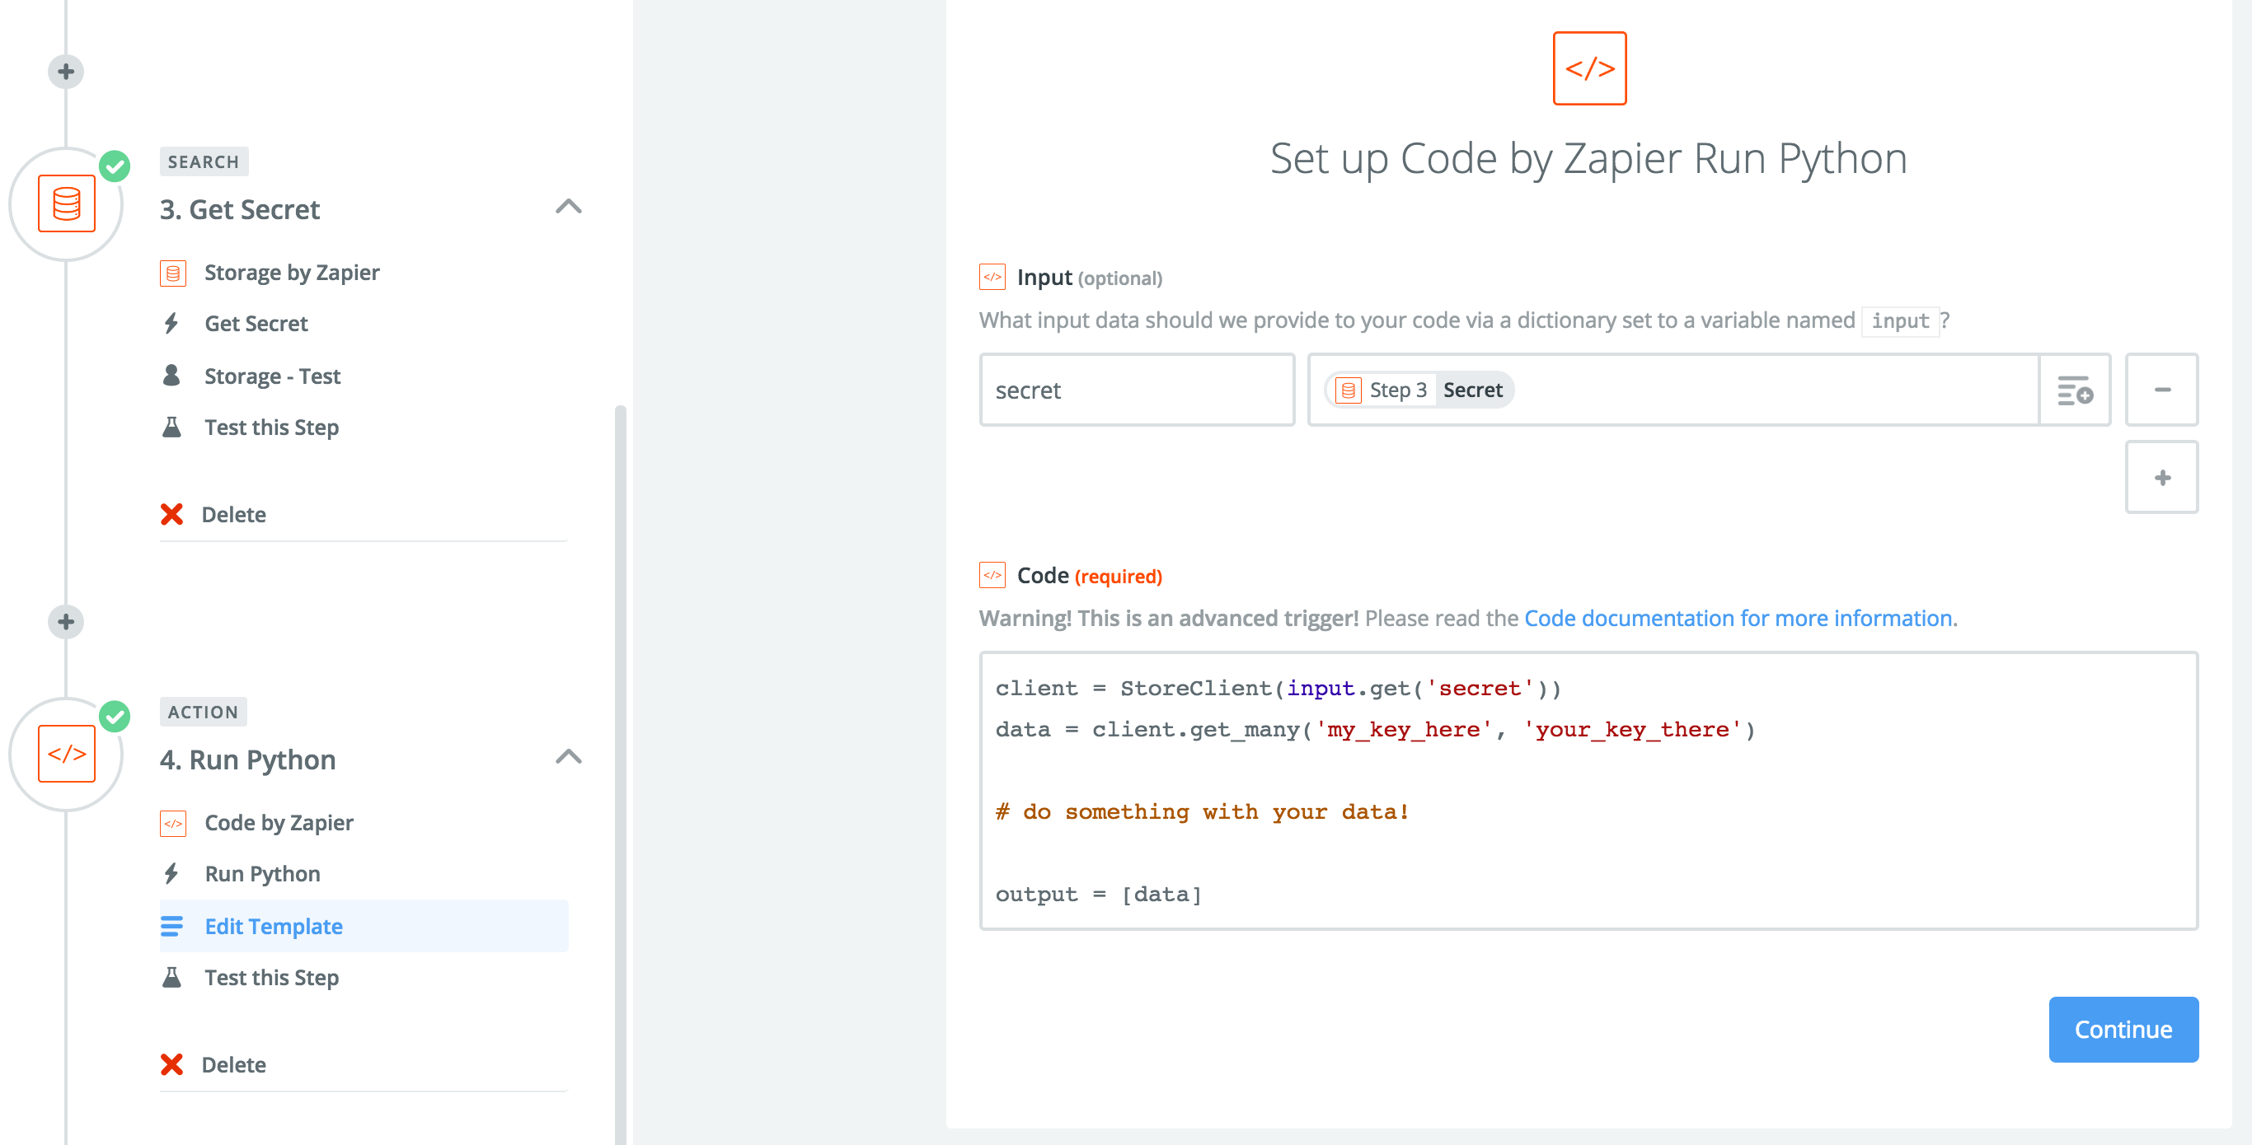This screenshot has height=1145, width=2252.
Task: Click the Code by Zapier small icon
Action: [x=173, y=824]
